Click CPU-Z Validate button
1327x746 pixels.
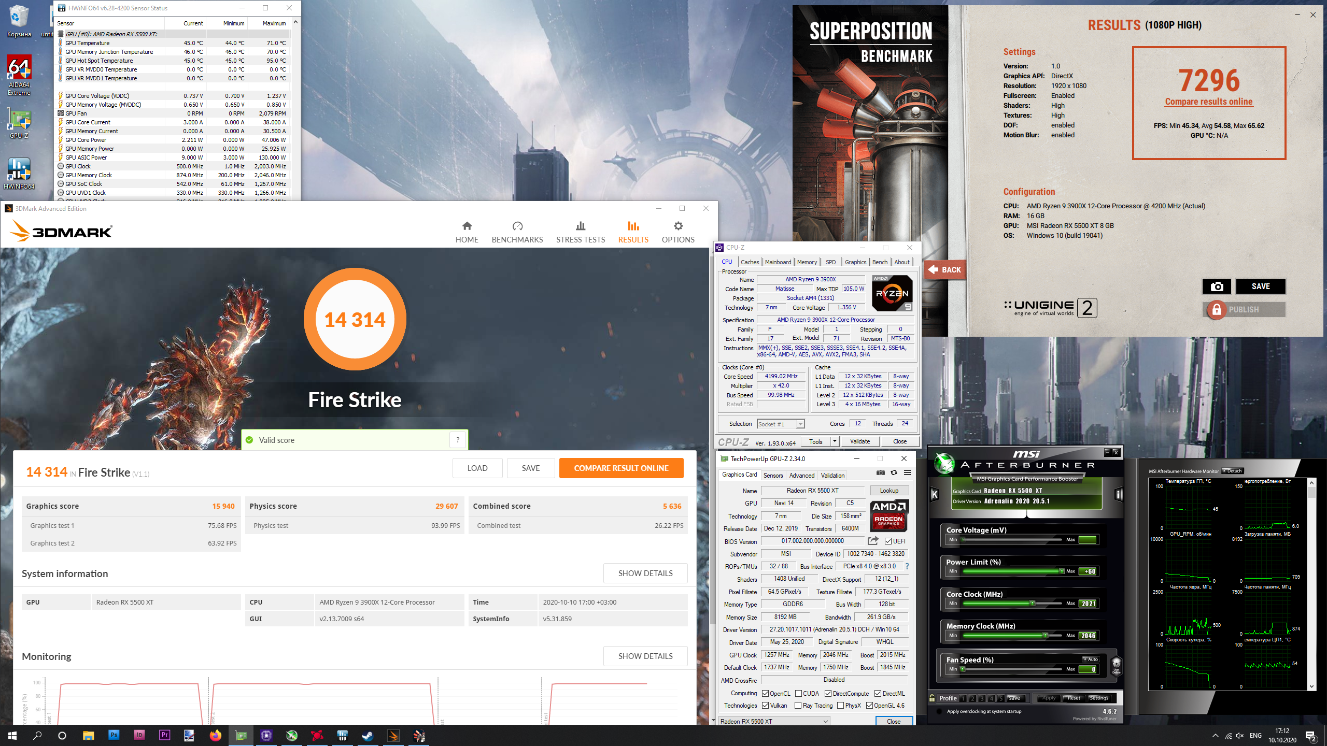coord(859,441)
